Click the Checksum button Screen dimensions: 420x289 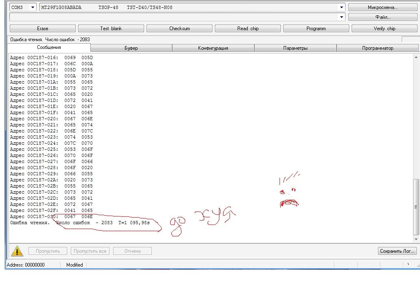[179, 29]
